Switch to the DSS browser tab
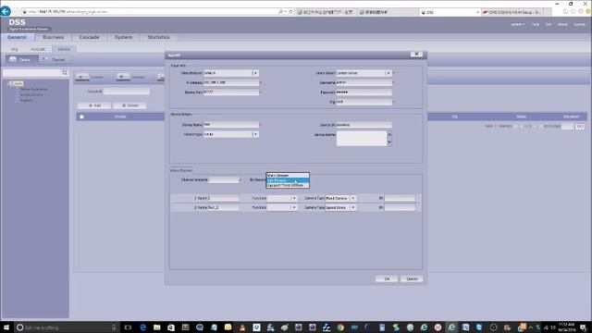 coord(450,12)
